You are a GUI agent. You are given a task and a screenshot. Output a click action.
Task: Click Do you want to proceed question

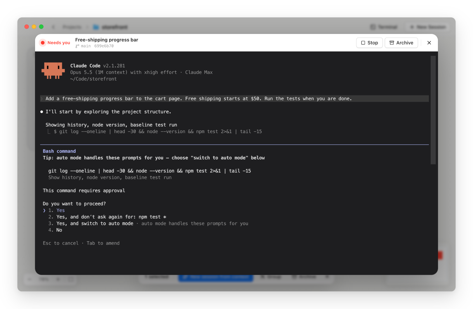(74, 204)
